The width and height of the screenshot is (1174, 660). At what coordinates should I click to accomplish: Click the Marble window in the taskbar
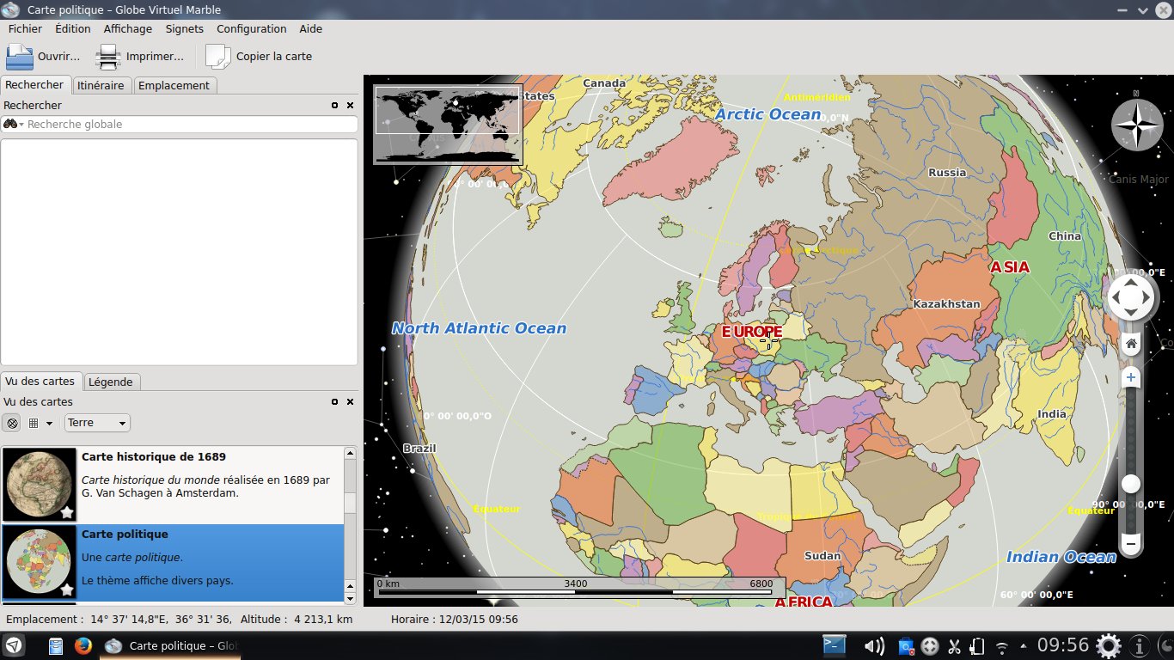[170, 645]
